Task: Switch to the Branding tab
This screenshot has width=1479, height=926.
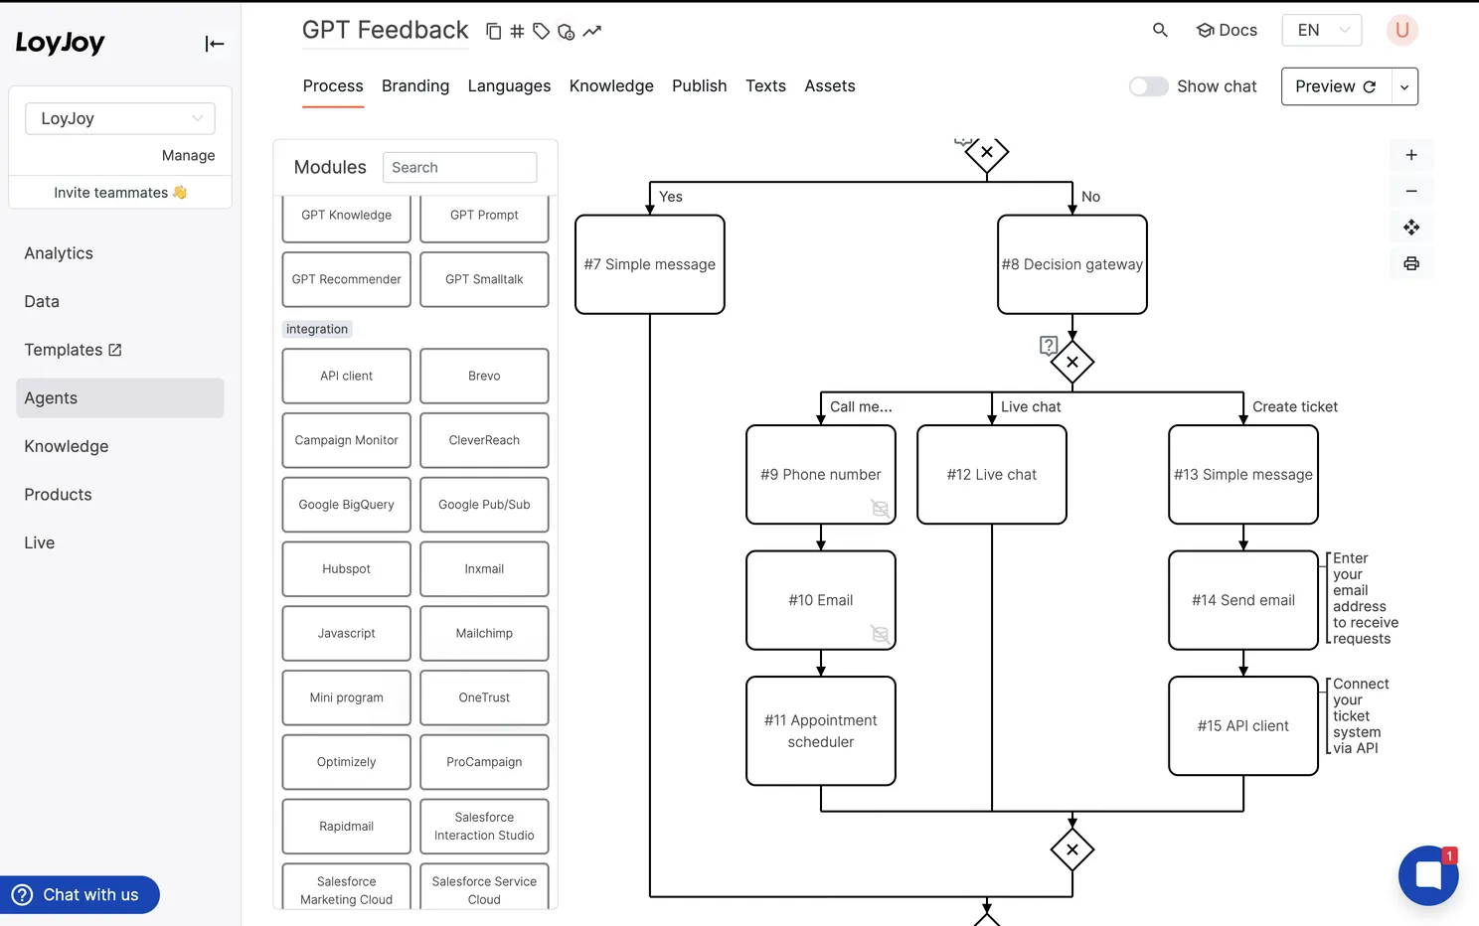Action: click(x=415, y=85)
